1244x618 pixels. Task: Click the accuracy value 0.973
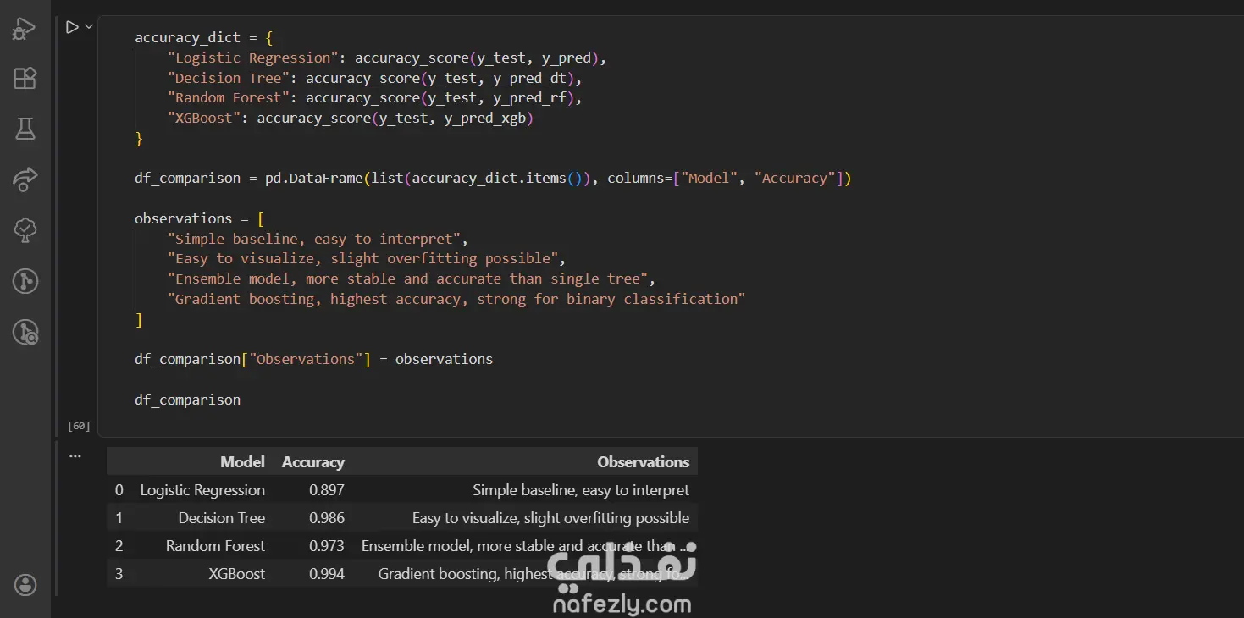click(x=327, y=545)
